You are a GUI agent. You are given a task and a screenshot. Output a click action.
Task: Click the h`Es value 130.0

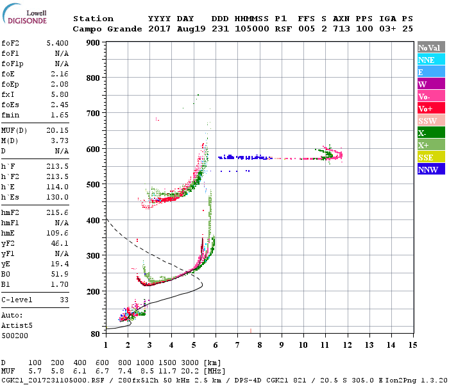point(58,198)
